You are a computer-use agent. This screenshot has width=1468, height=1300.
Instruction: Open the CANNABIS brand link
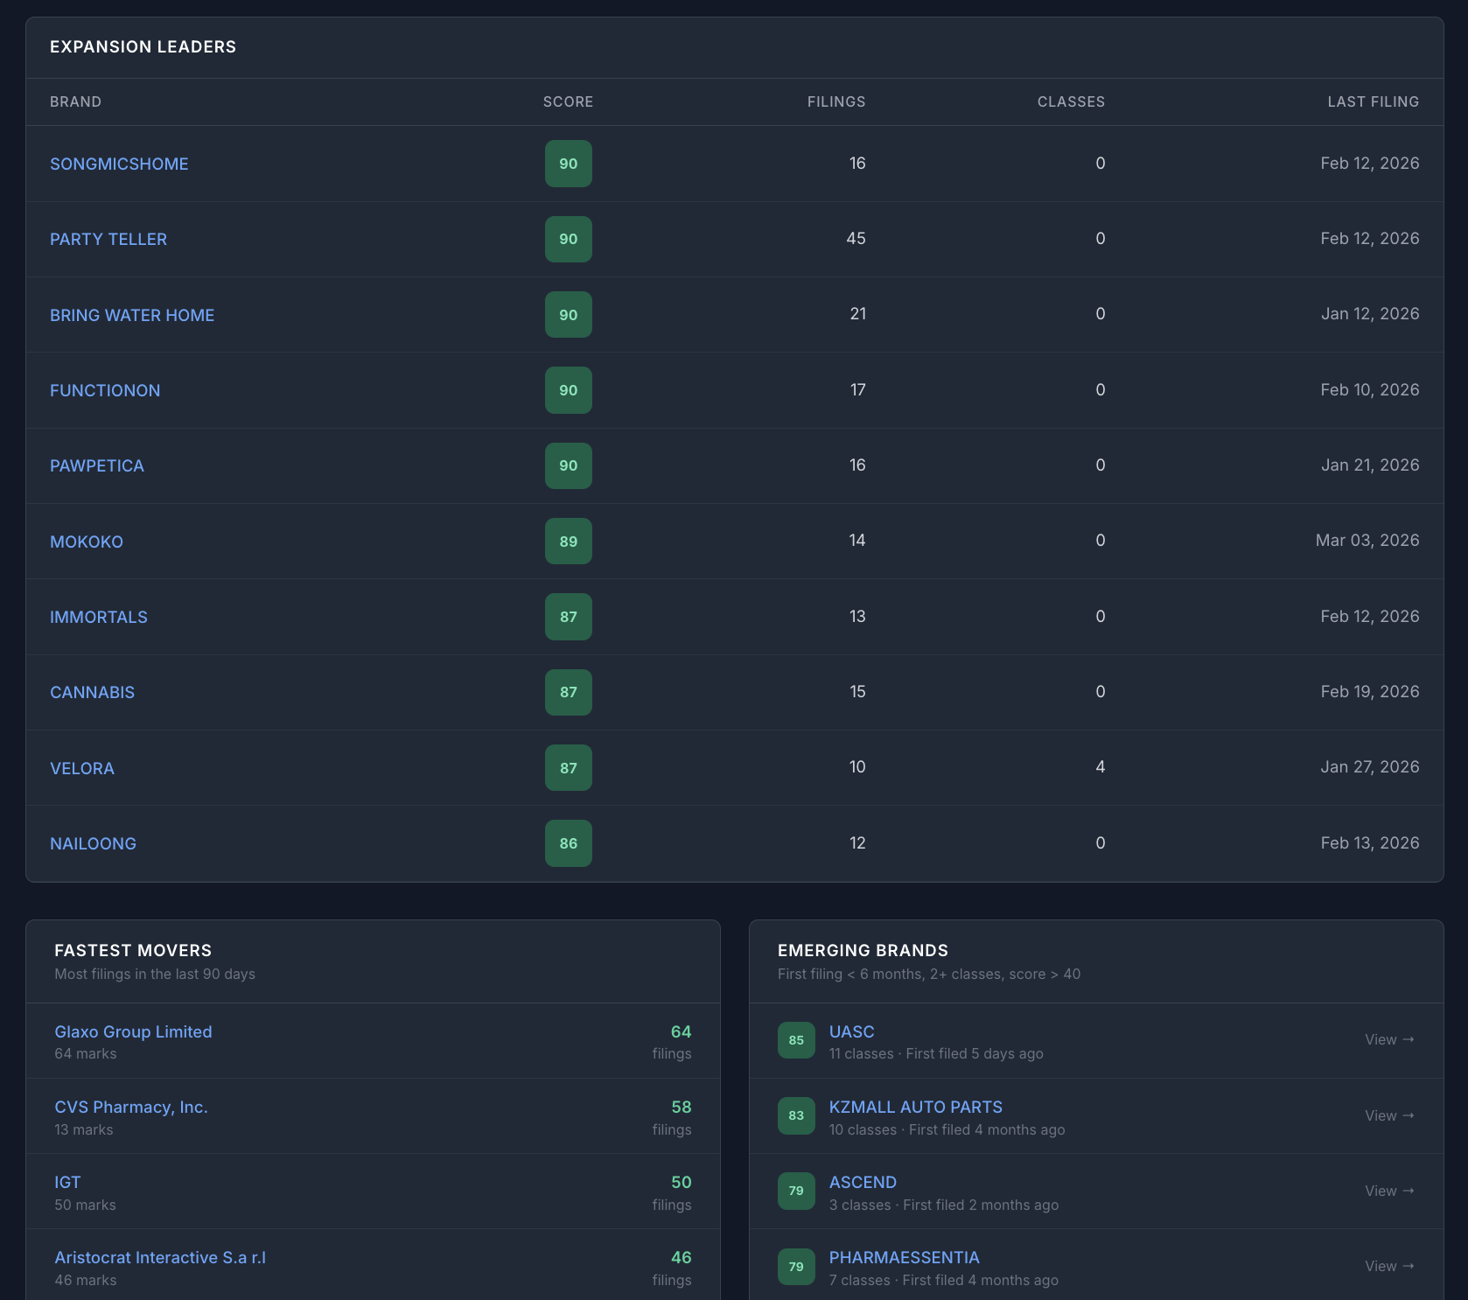[92, 692]
